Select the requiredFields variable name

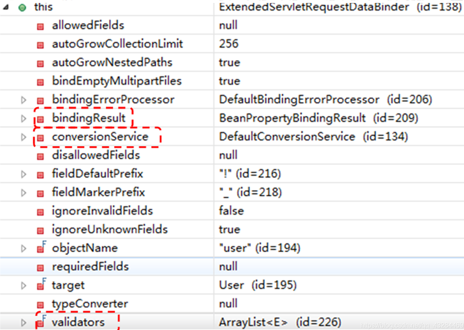90,266
